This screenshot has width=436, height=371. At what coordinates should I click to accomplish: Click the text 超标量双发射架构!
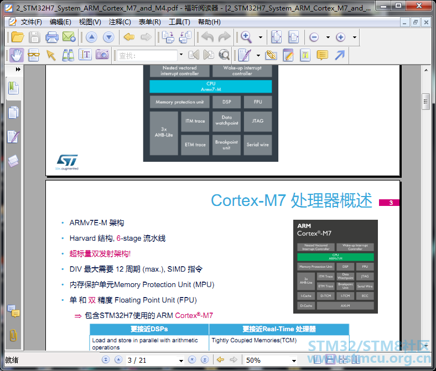100,253
